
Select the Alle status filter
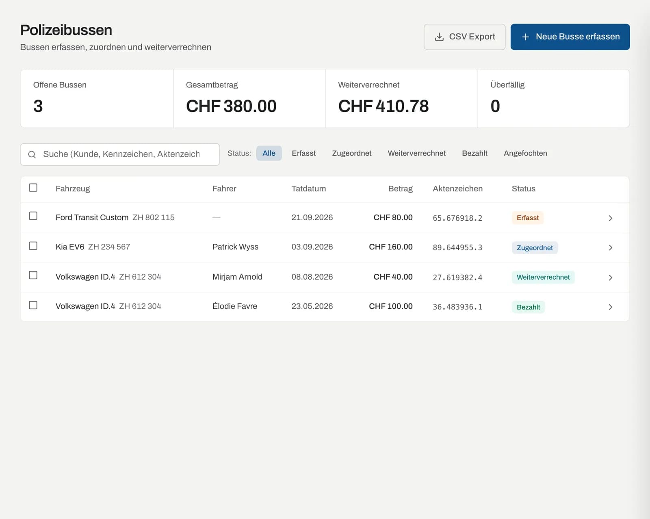(x=269, y=153)
